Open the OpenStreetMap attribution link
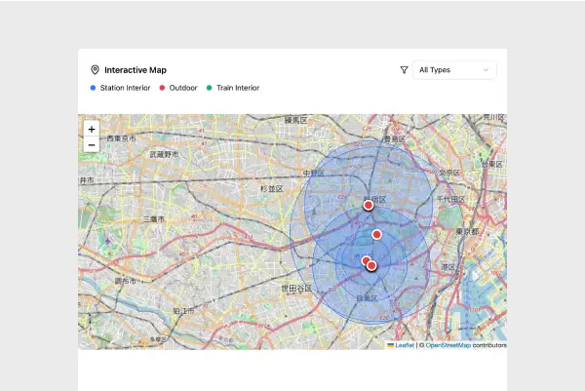Screen dimensions: 585x391 (x=448, y=345)
